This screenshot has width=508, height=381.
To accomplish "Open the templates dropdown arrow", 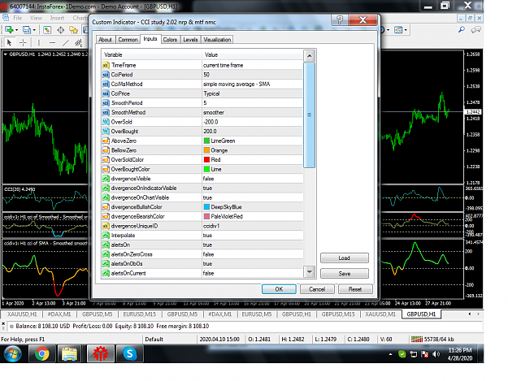I will click(406, 30).
